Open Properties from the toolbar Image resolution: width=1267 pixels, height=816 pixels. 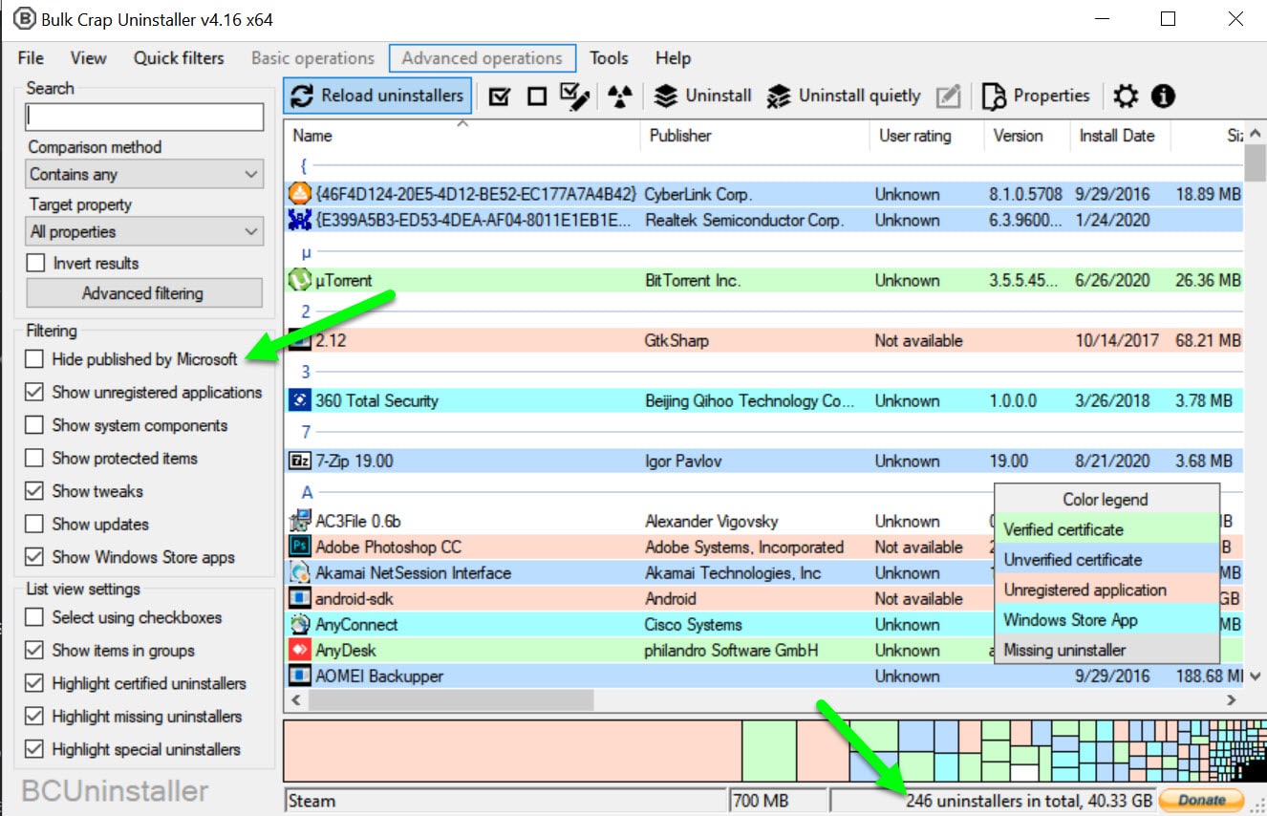[x=1036, y=96]
